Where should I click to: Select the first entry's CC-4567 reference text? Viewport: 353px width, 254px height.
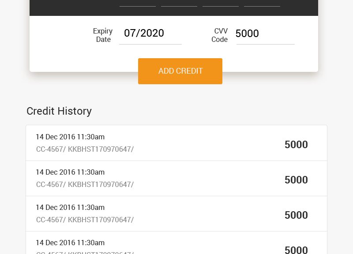pyautogui.click(x=51, y=149)
